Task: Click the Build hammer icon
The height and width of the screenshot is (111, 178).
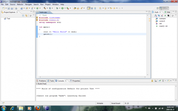Action: click(44, 8)
